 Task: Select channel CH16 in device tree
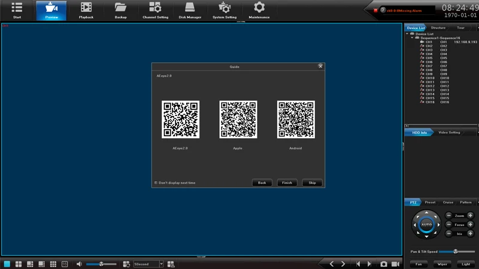435,102
